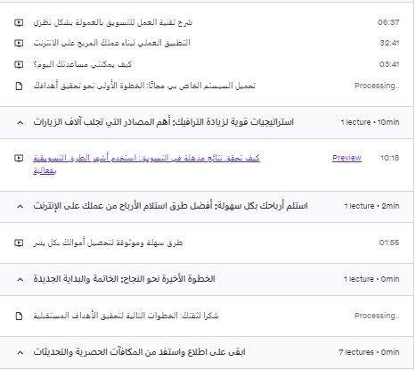The width and height of the screenshot is (416, 370).
Task: Click the 10:18 duration label
Action: click(x=389, y=158)
